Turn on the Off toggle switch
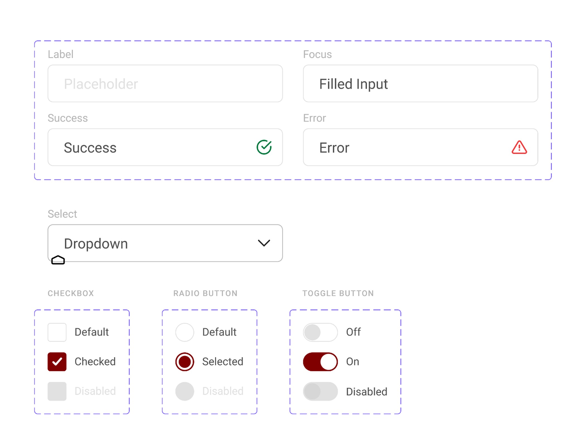This screenshot has width=571, height=425. point(320,332)
